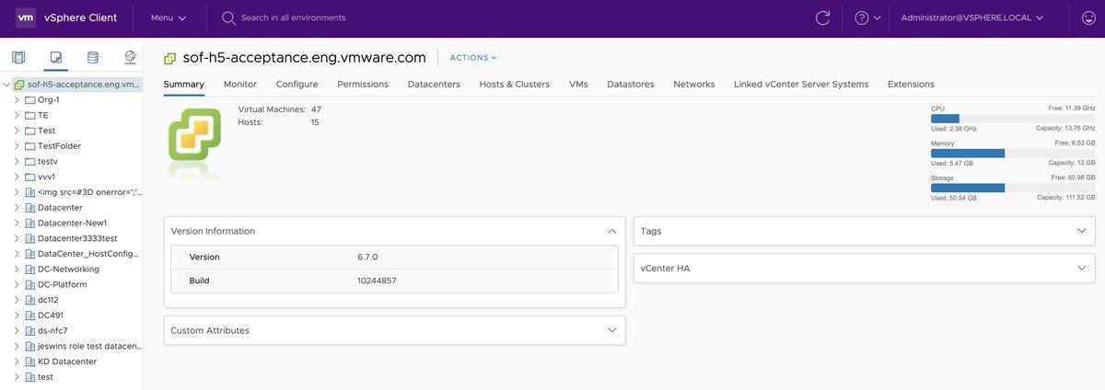Open the VMs tab
1105x390 pixels.
pos(578,84)
